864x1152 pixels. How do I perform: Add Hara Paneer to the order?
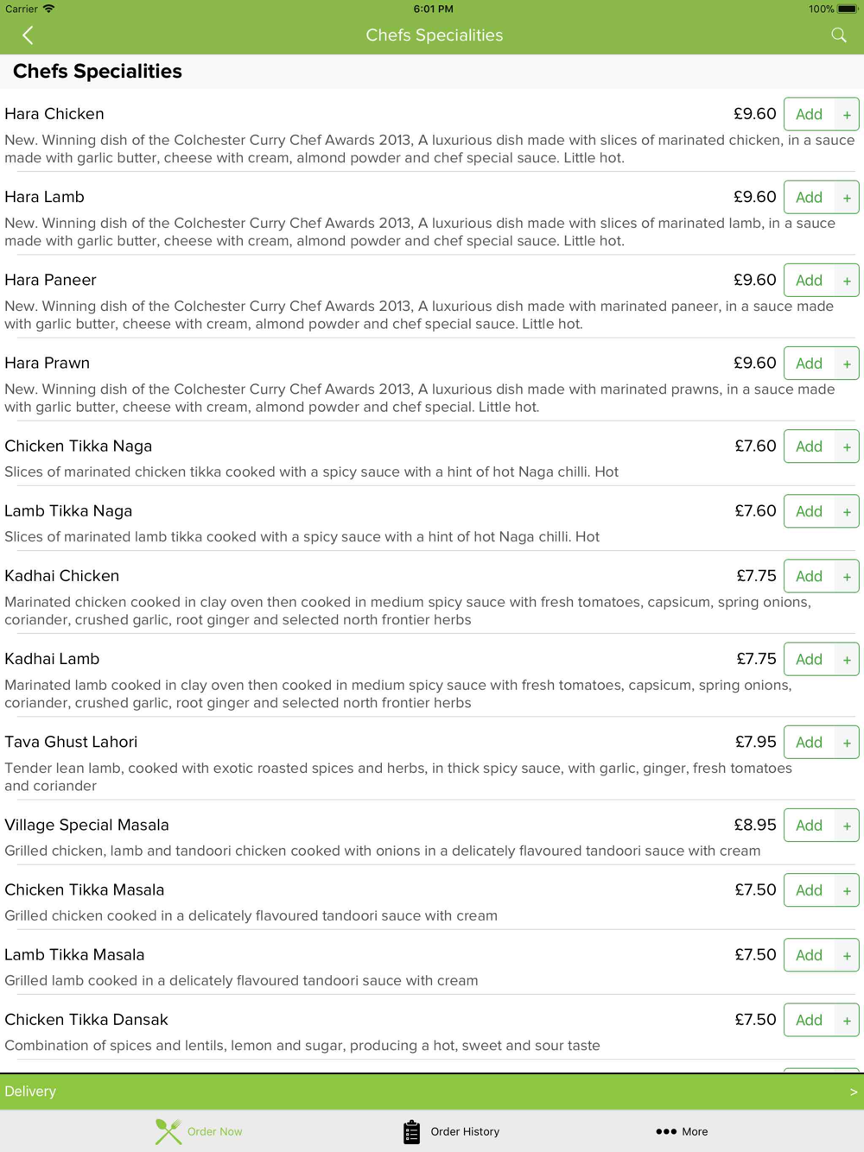809,280
